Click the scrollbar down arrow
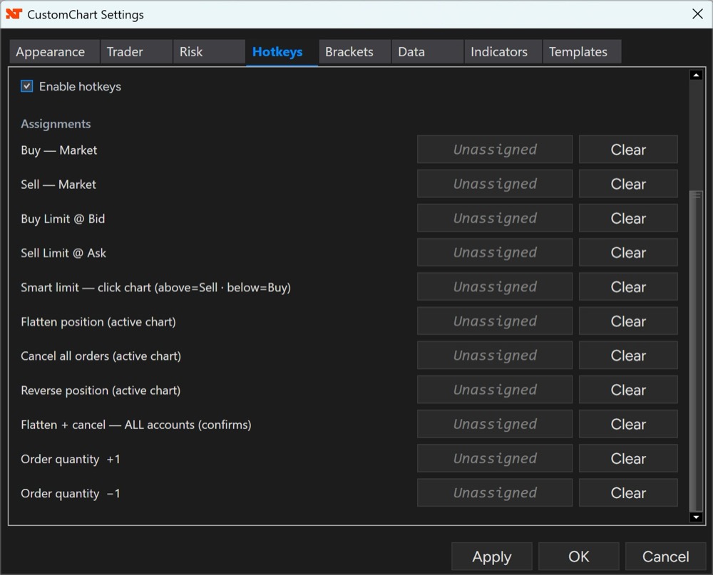 [x=696, y=517]
